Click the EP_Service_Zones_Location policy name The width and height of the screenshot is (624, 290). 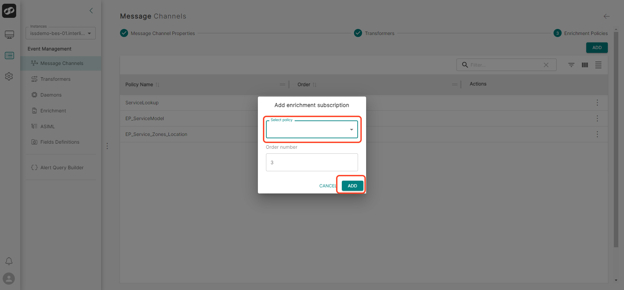(156, 134)
